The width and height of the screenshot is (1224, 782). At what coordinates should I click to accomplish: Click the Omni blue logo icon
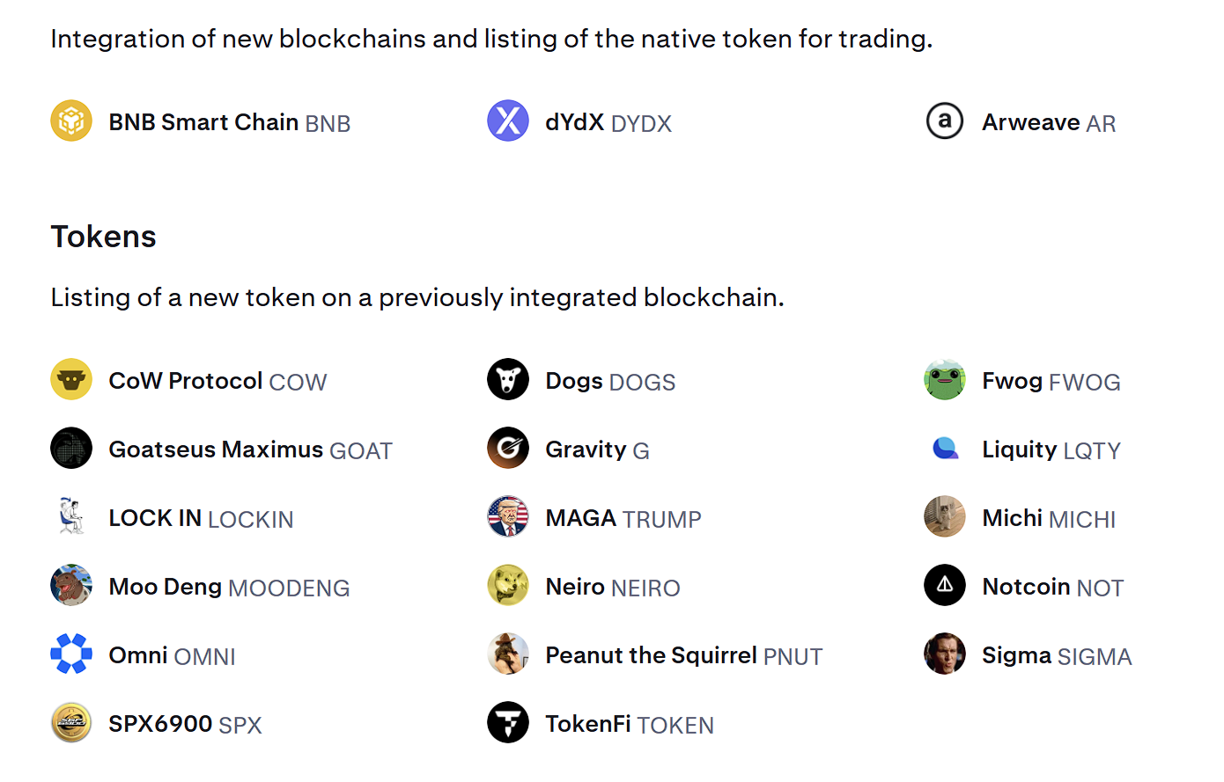coord(71,654)
